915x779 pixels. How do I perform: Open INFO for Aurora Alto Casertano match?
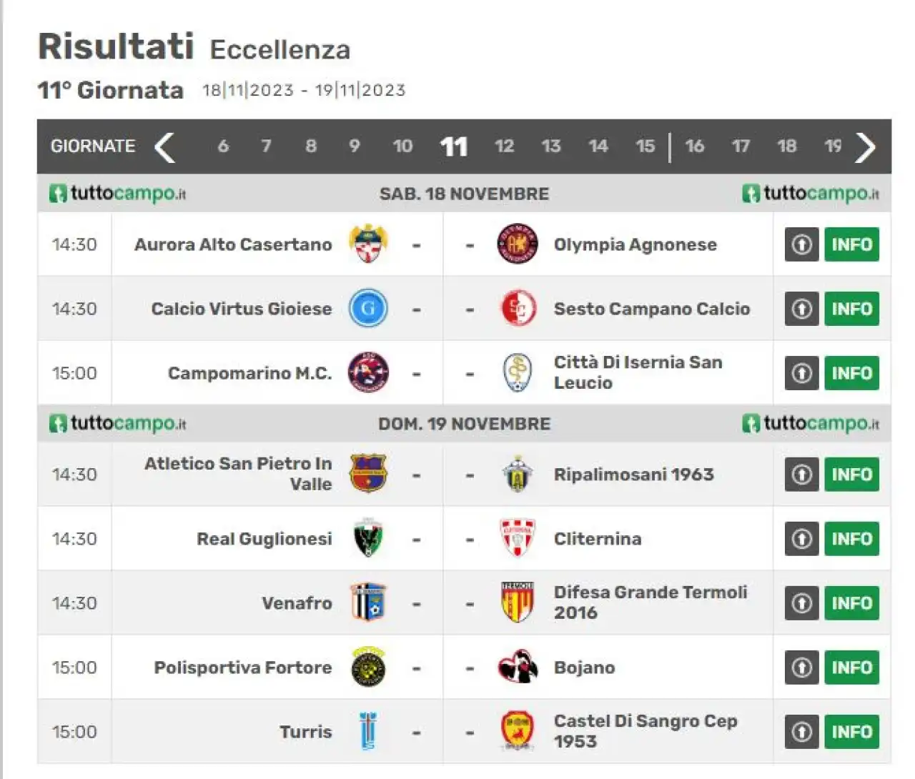[x=851, y=244]
